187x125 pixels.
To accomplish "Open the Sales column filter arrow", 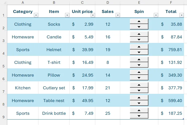I will coord(118,15).
